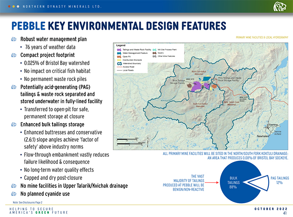This screenshot has height=217, width=293.
Task: Click the 'Legend' heading on the map
Action: [x=121, y=45]
